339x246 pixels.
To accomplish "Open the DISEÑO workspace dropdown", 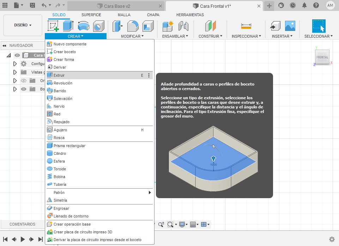I will (x=23, y=25).
